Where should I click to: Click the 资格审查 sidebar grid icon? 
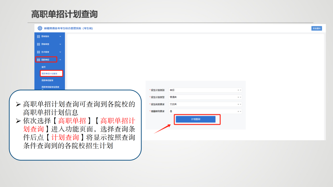[38, 44]
